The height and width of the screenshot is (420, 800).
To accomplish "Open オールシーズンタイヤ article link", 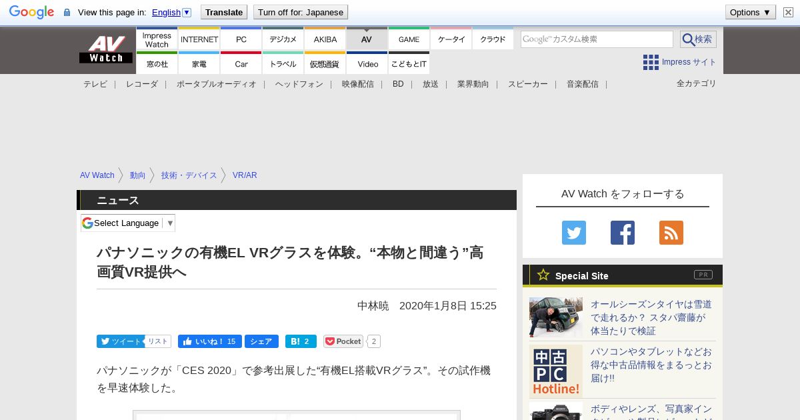I will pyautogui.click(x=651, y=317).
